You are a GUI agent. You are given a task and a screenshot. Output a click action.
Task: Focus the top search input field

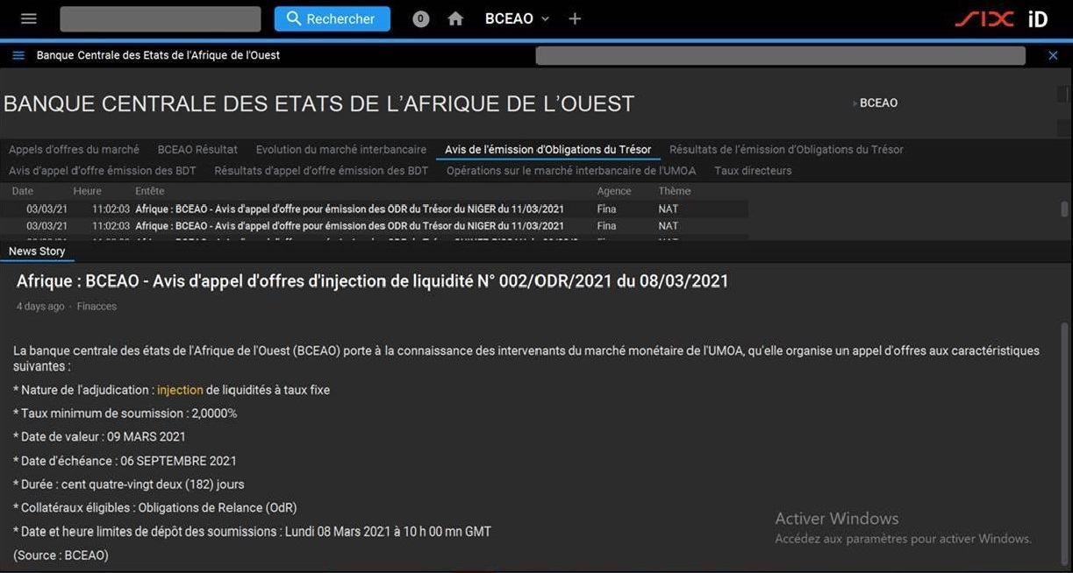161,18
